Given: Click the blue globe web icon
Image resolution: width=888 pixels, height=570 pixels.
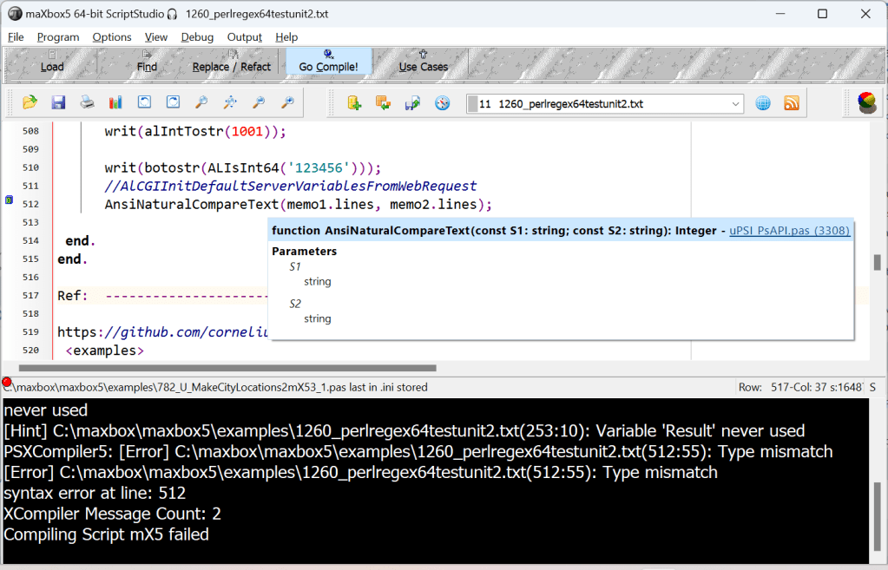Looking at the screenshot, I should coord(762,103).
